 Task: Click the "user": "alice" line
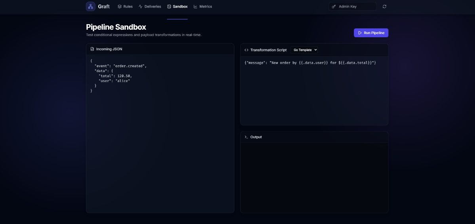114,81
